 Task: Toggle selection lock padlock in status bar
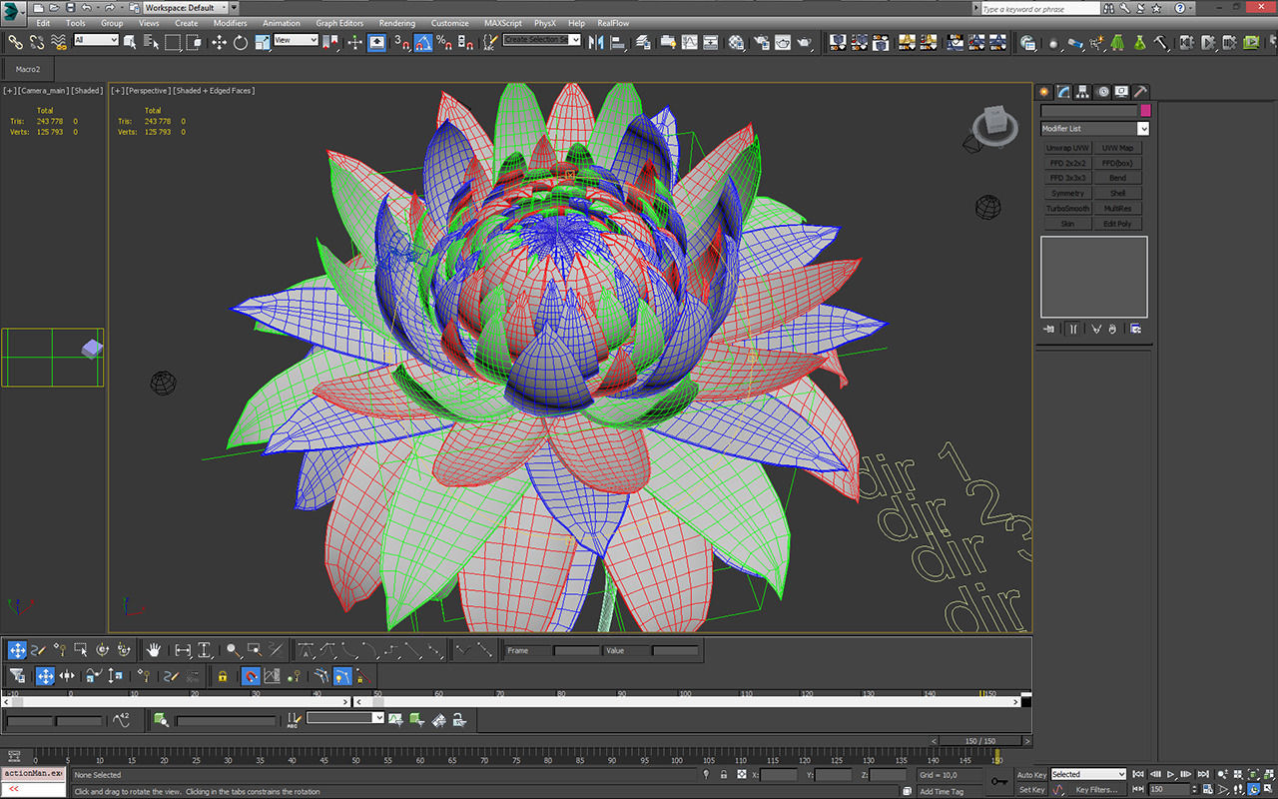point(723,774)
